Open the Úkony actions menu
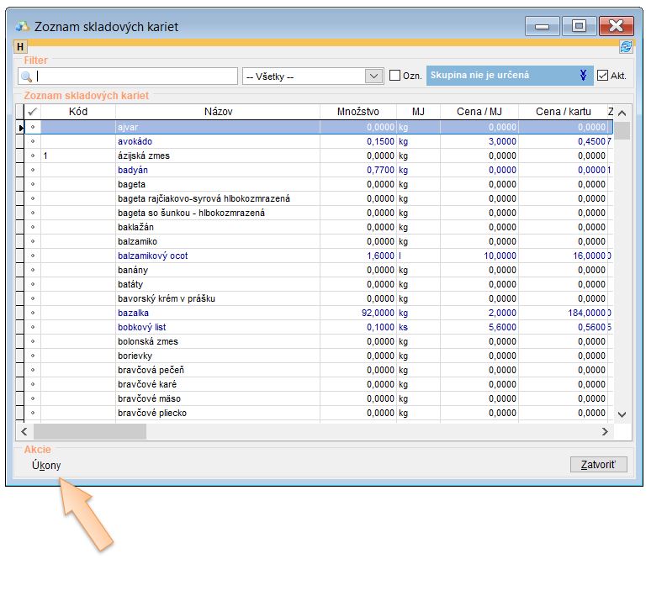This screenshot has height=601, width=667. 45,466
